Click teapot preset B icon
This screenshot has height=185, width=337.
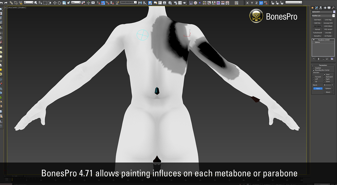tap(277, 3)
